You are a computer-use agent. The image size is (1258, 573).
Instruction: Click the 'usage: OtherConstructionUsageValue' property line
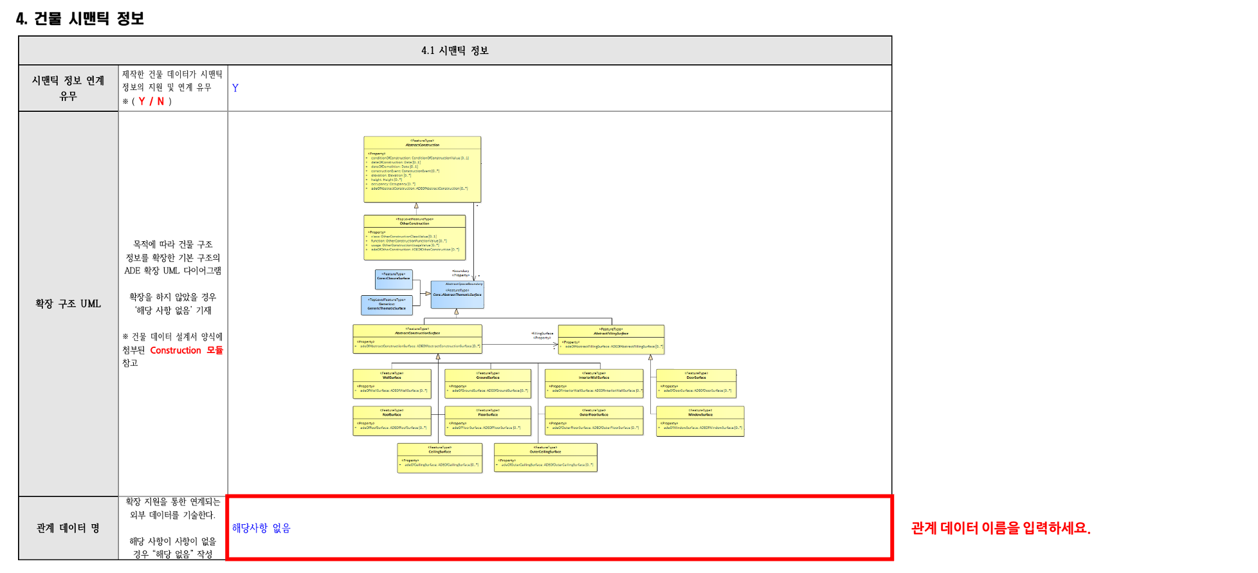pyautogui.click(x=404, y=245)
